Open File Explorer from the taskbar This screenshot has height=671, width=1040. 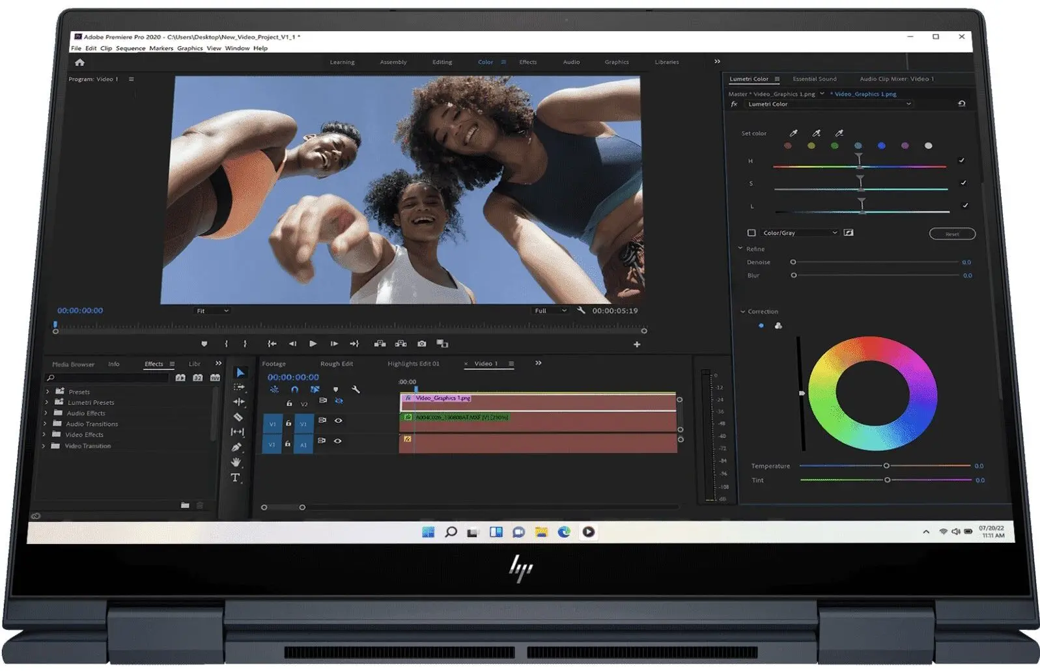541,532
